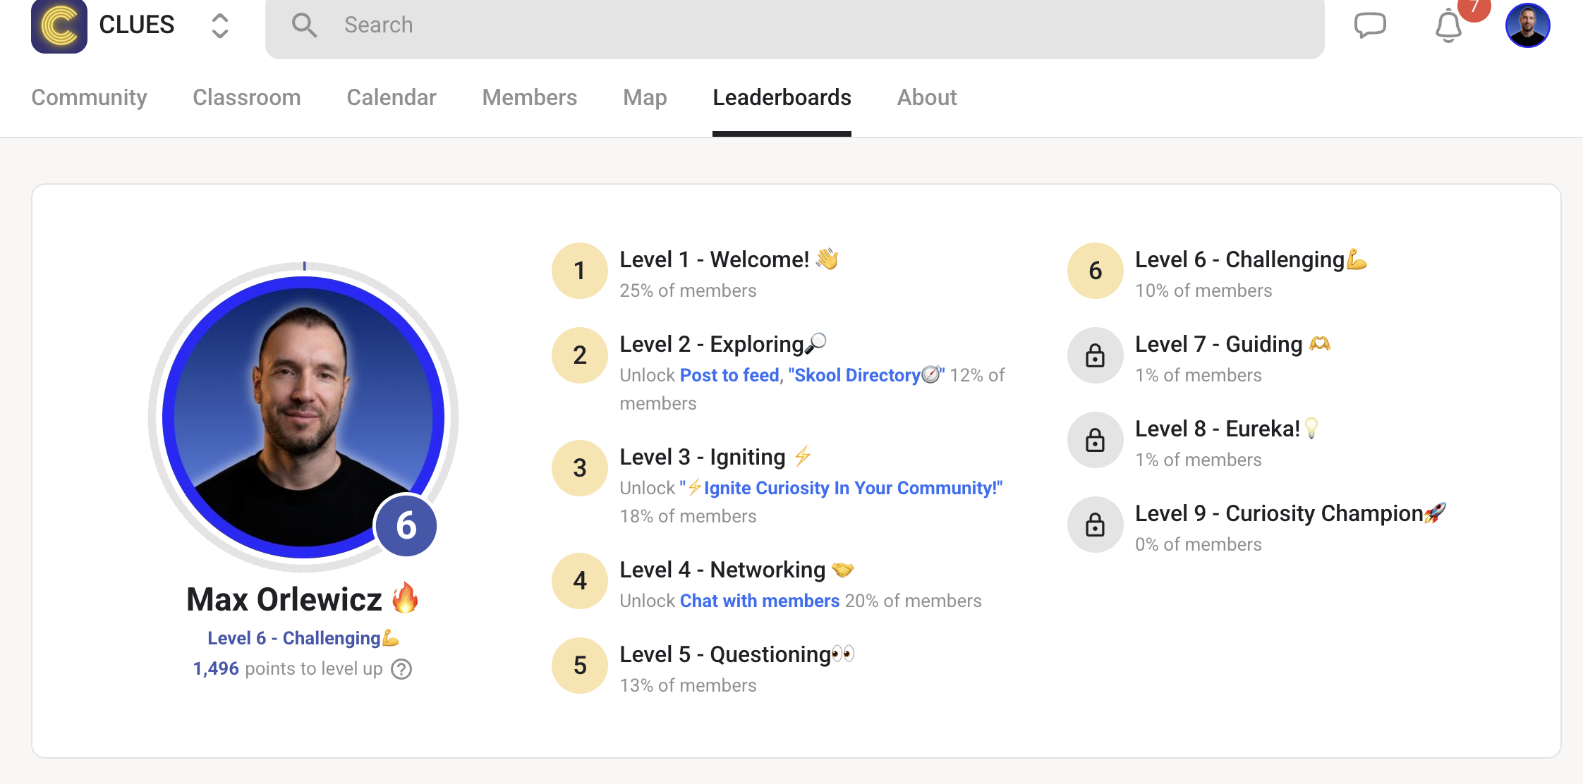This screenshot has height=784, width=1583.
Task: Go to the Calendar tab
Action: (391, 97)
